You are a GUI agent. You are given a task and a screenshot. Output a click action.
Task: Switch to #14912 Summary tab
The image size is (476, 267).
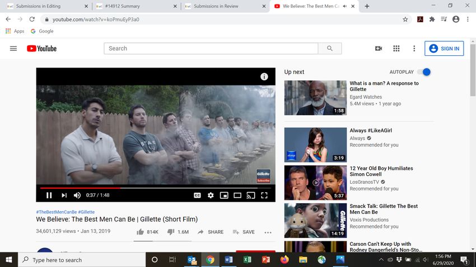pyautogui.click(x=136, y=6)
